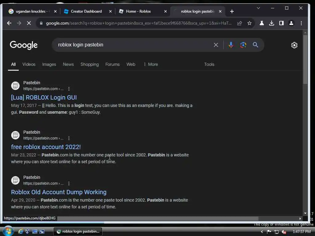Click the Action Center flag icon
315x236 pixels.
[x=269, y=232]
